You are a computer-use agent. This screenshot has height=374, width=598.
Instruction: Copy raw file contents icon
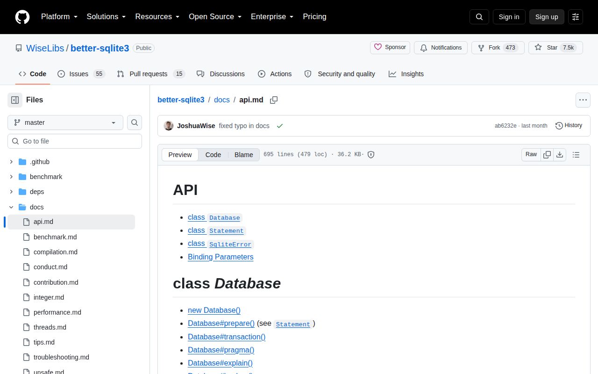tap(547, 155)
